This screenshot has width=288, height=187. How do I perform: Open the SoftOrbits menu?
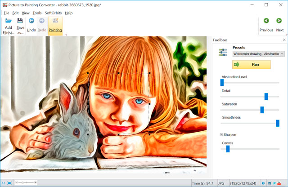[x=53, y=13]
